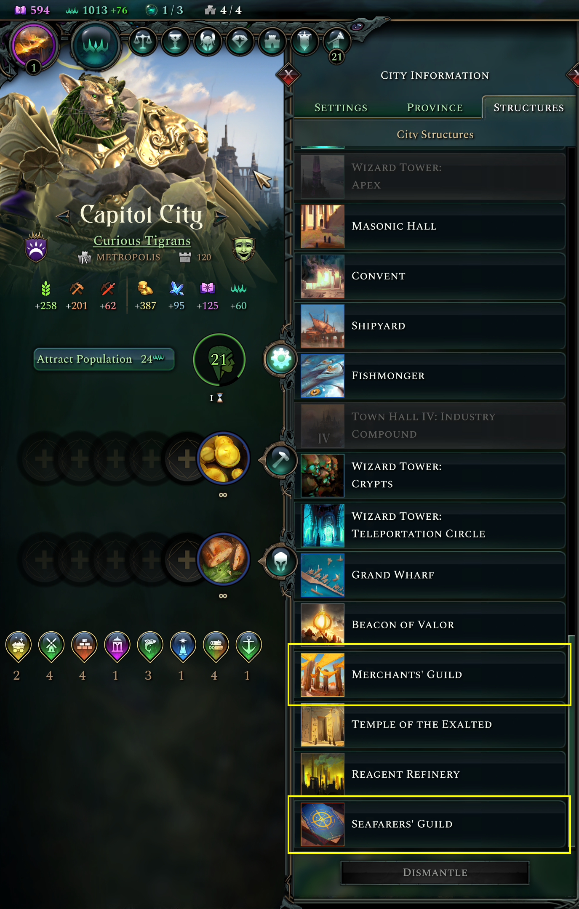This screenshot has width=579, height=909.
Task: Click the gear settings side tab
Action: 281,359
